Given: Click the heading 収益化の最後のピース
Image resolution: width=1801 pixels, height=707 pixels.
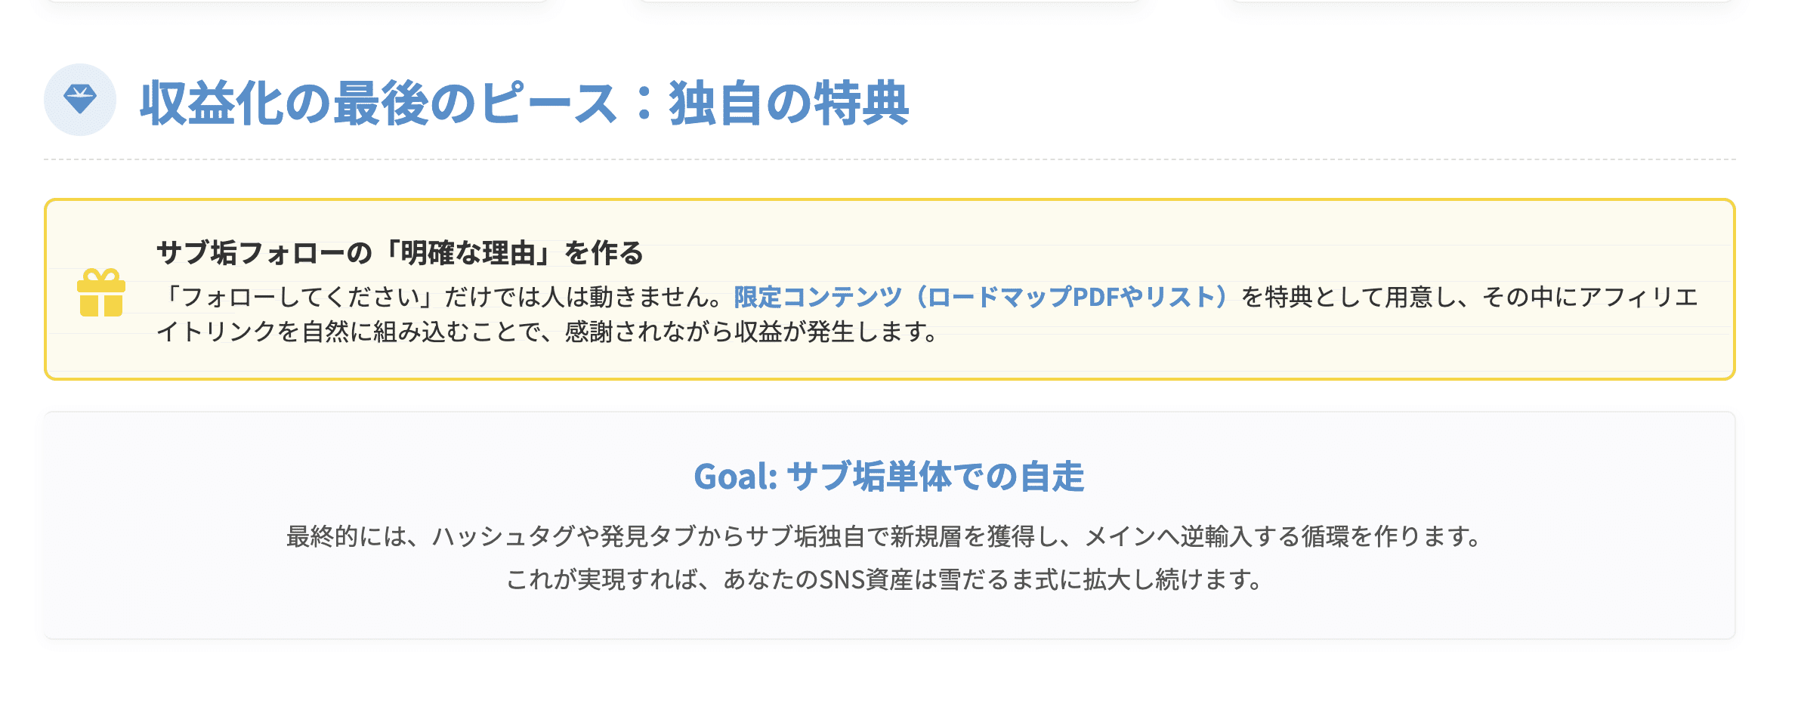Looking at the screenshot, I should 378,103.
